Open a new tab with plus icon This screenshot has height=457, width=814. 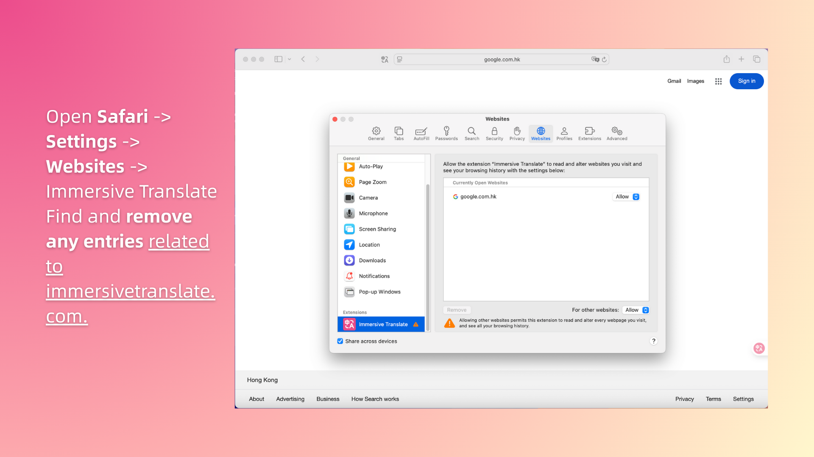[x=741, y=59]
